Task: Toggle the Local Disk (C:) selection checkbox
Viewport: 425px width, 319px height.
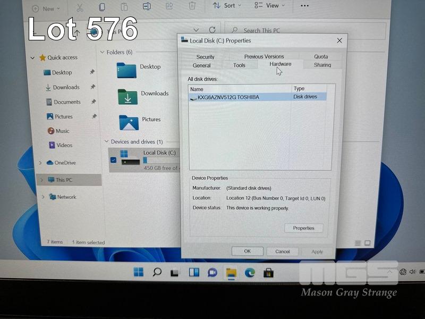Action: pos(113,159)
